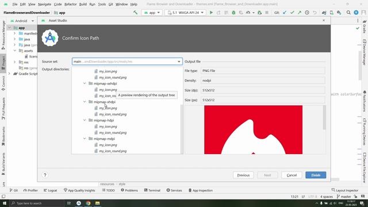This screenshot has height=207, width=368.
Task: Open the Resource Manager side panel
Action: 3,34
